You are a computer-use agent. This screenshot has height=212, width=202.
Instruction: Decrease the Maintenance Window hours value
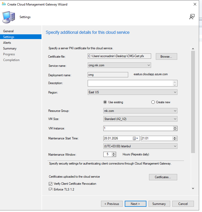[114, 155]
